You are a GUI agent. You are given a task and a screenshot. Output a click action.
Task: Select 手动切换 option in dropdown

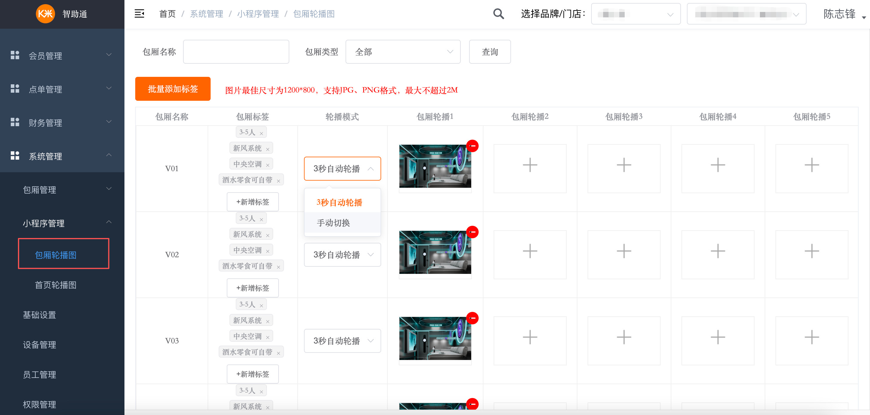point(333,223)
